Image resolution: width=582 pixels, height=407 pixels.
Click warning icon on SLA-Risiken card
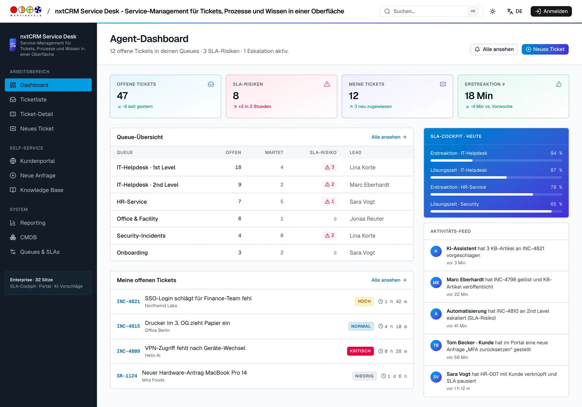click(327, 84)
